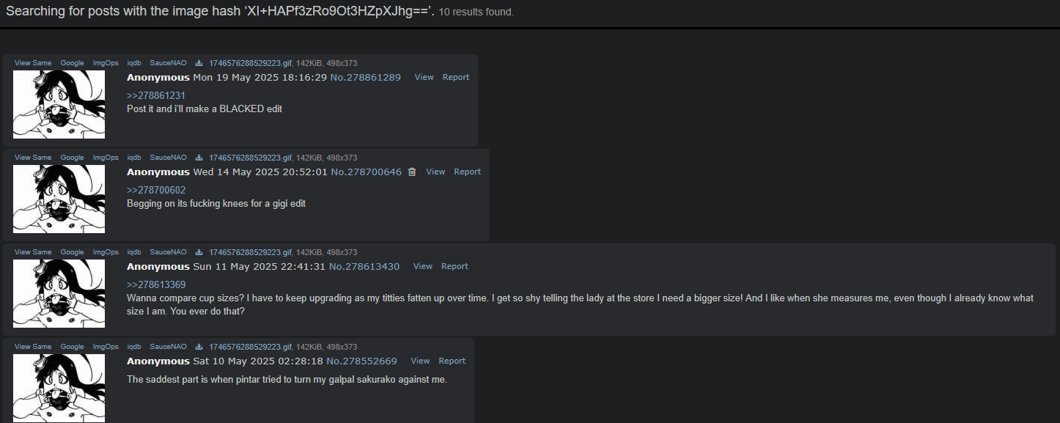Follow the quoted post link >>278700602
Viewport: 1060px width, 423px height.
click(156, 190)
